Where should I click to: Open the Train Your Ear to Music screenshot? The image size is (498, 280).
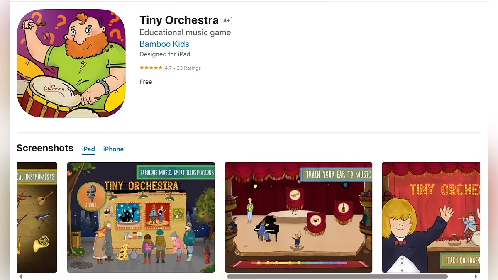pos(298,217)
